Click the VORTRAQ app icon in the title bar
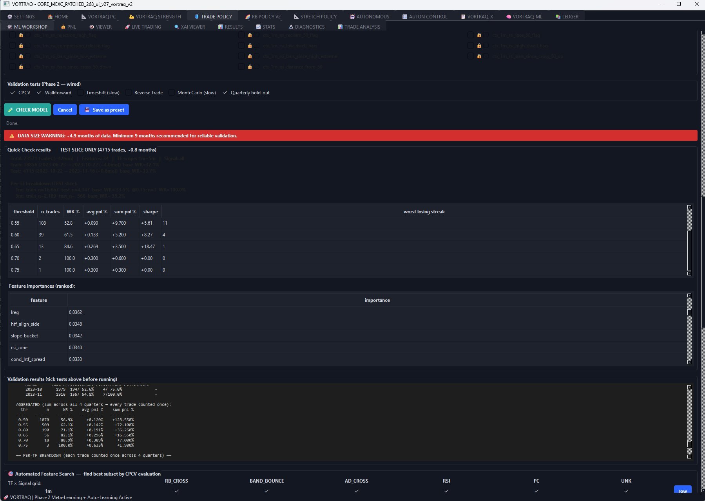705x501 pixels. tap(6, 4)
